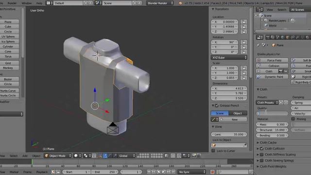Screen dimensions: 311x175
Task: Open the Help menu
Action: [39, 3]
